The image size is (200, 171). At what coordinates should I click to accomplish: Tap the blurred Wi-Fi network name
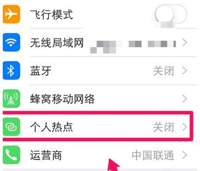click(133, 47)
